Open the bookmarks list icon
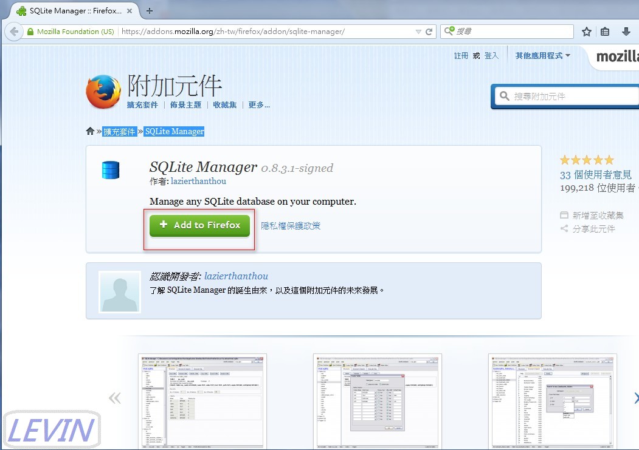Screen dimensions: 639x450 (605, 32)
